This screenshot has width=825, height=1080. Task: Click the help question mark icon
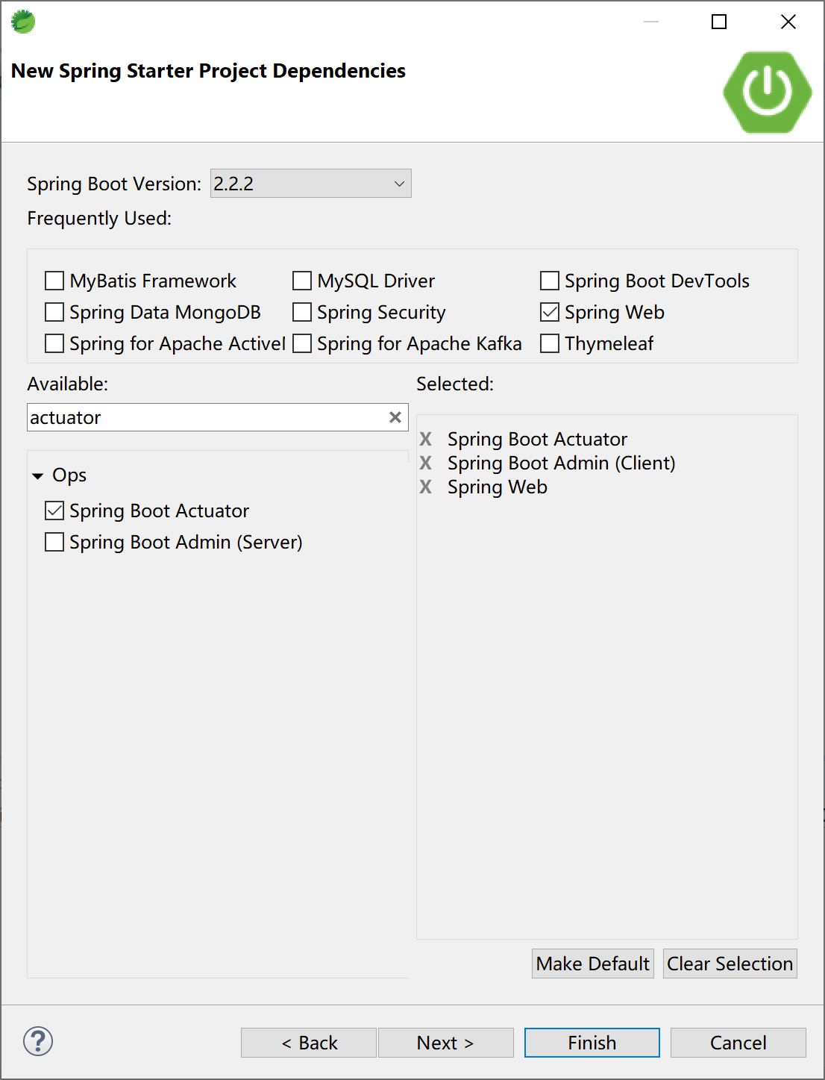pos(38,1041)
